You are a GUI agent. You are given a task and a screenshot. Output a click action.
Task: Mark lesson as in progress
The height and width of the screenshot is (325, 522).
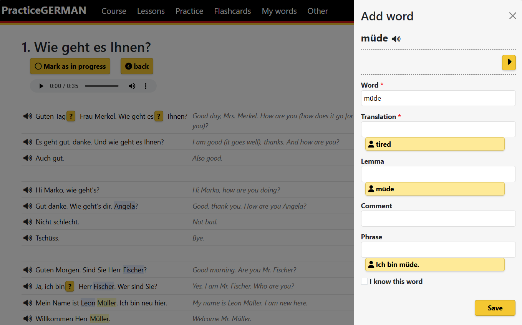tap(70, 66)
